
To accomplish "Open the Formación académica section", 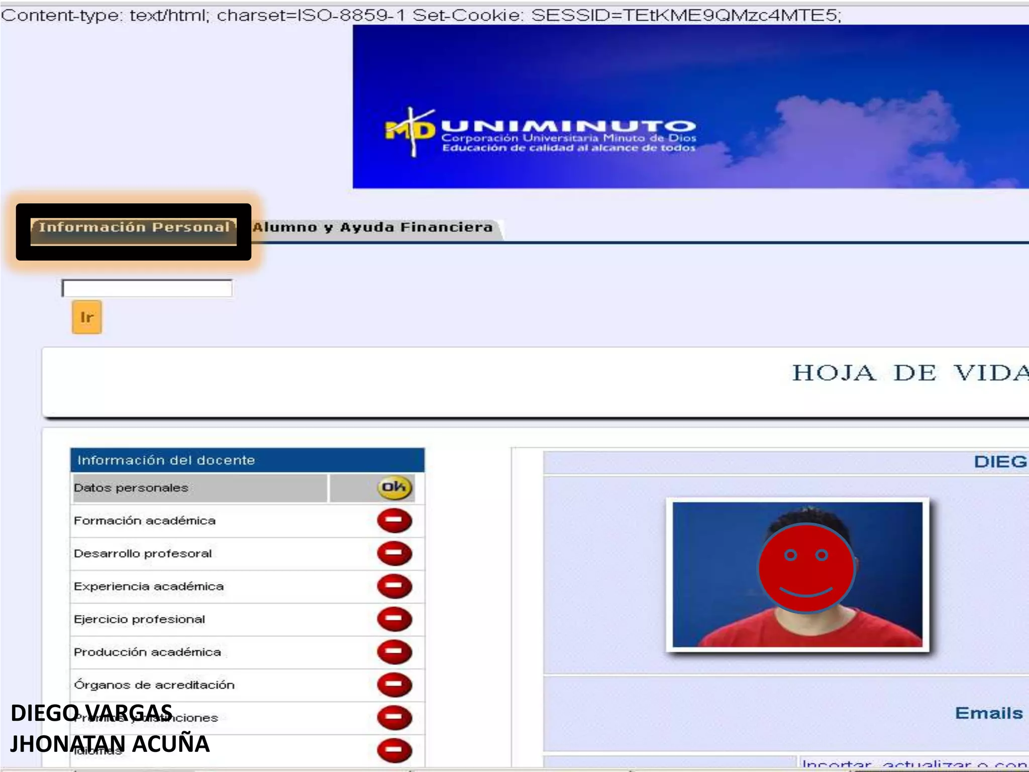I will [x=145, y=521].
